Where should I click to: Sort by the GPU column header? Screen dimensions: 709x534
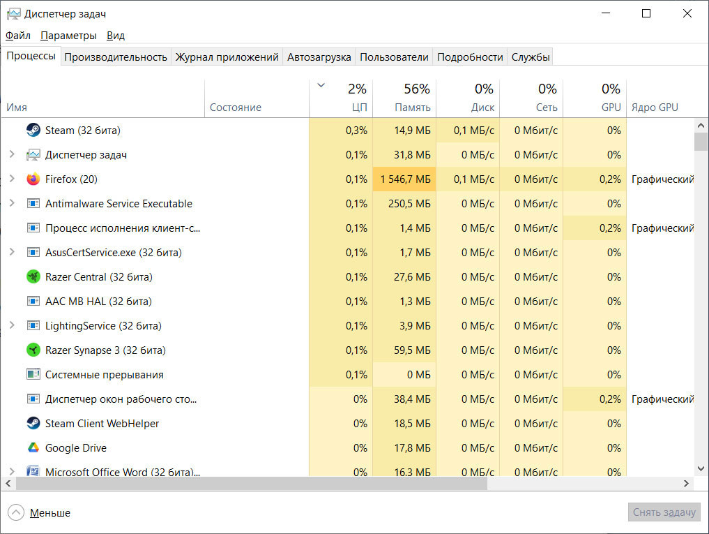(x=595, y=98)
